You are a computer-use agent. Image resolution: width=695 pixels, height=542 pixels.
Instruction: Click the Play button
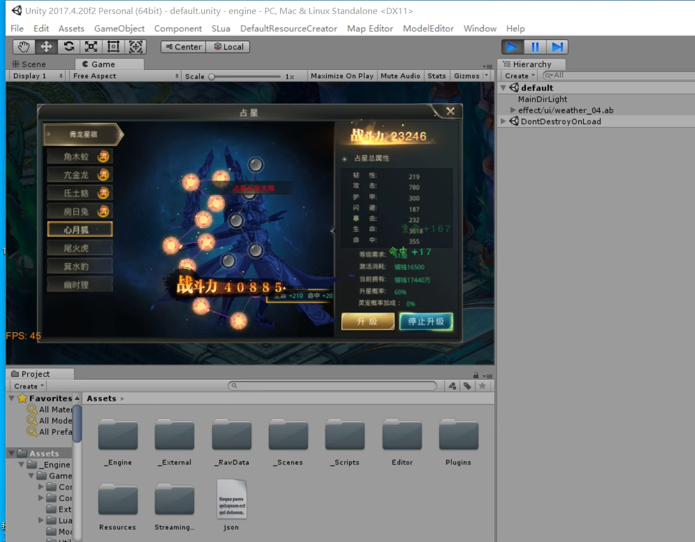(512, 47)
